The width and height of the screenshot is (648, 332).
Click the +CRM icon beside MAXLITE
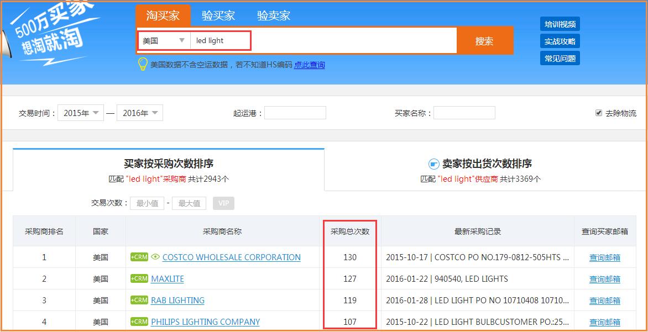tap(139, 278)
